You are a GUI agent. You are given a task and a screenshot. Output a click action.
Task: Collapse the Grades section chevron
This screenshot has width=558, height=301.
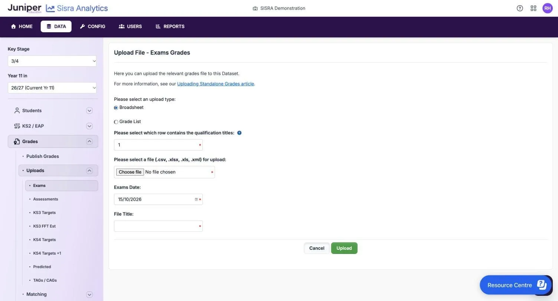coord(89,142)
